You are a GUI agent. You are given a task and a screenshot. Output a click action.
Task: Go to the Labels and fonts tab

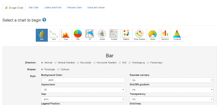53,8
